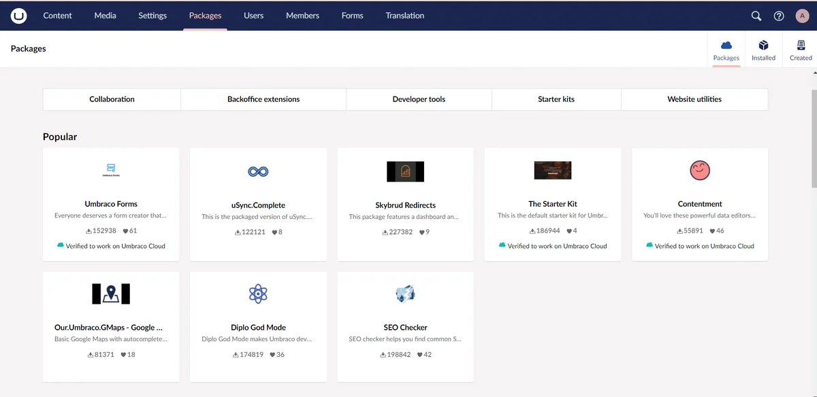Viewport: 817px width, 397px height.
Task: Click 'Everyone deserves a form creator' description
Action: tap(110, 215)
